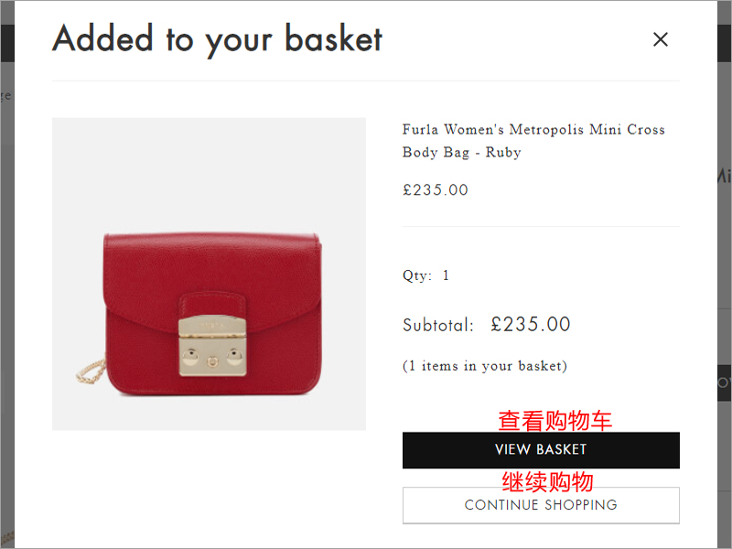Image resolution: width=732 pixels, height=549 pixels.
Task: Click the gold clasp on the bag photo
Action: 212,346
